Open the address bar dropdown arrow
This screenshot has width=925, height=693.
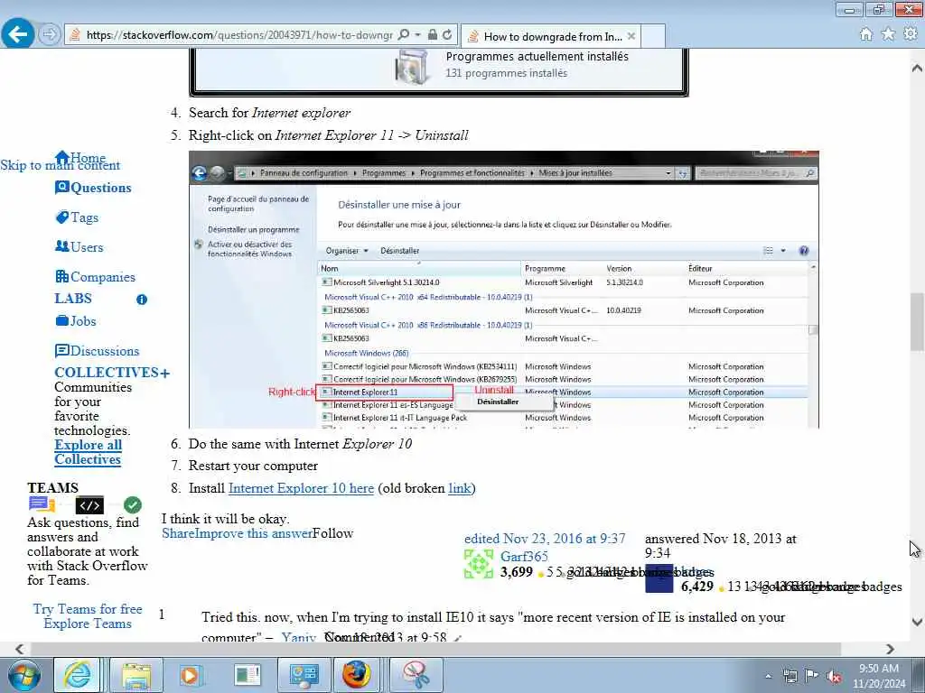[x=417, y=35]
